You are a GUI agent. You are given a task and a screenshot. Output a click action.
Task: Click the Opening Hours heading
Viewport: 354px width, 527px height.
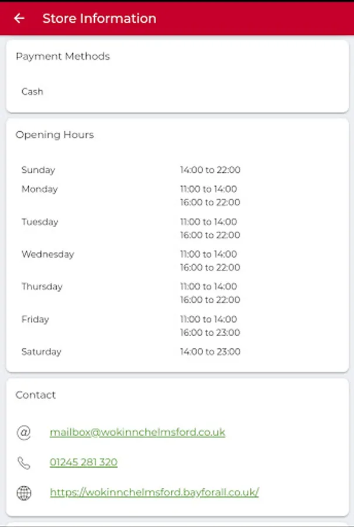[x=54, y=135]
